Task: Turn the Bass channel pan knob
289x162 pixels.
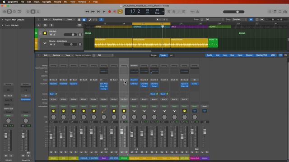Action: 104,117
